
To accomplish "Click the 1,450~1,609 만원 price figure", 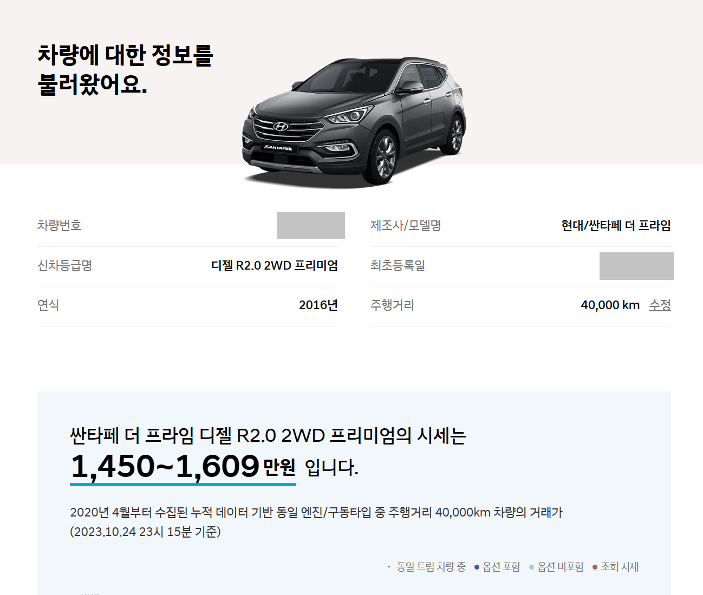I will click(x=183, y=466).
